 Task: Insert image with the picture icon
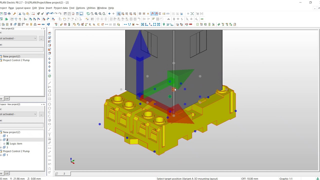tap(49, 139)
